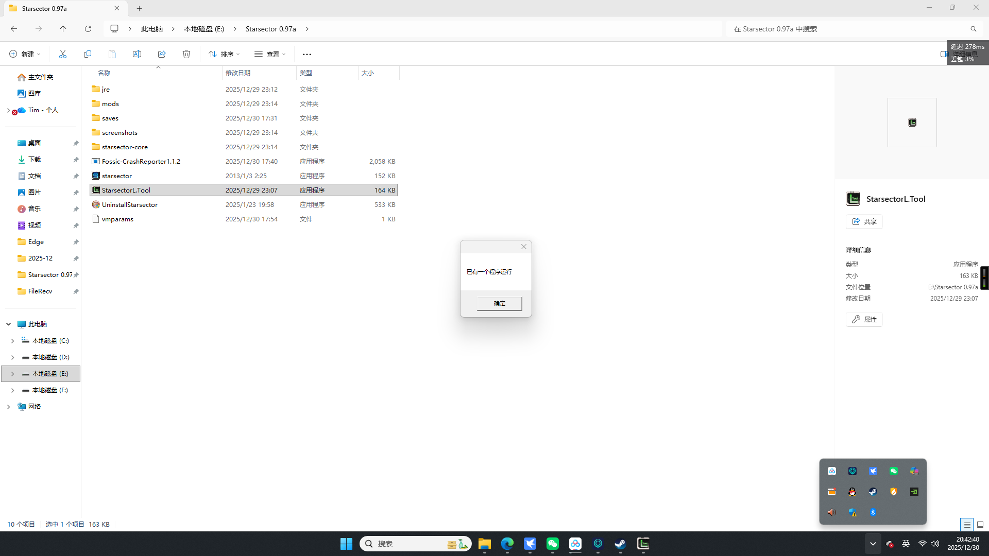Click the Starsector 0.97a search field
989x556 pixels.
click(850, 29)
